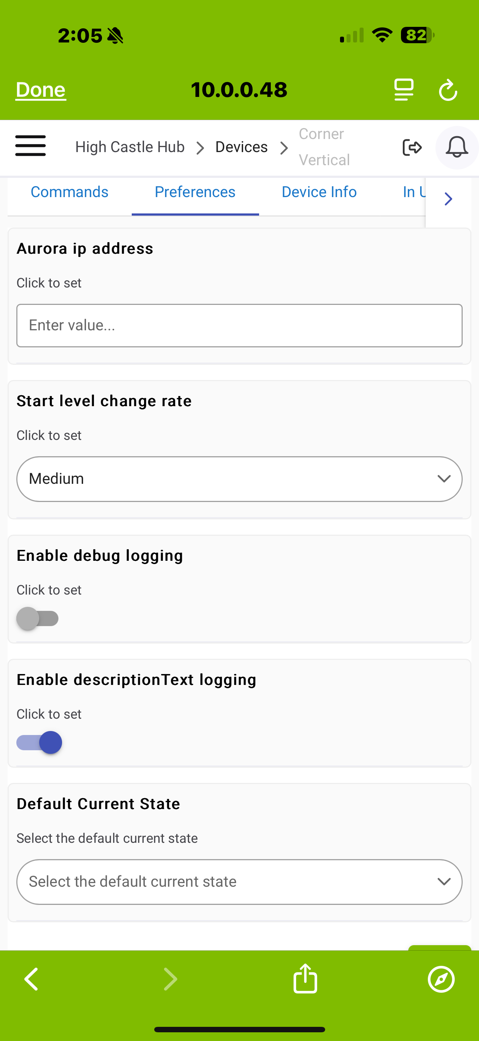The width and height of the screenshot is (479, 1041).
Task: Open the reader view icon beside refresh
Action: [x=404, y=90]
